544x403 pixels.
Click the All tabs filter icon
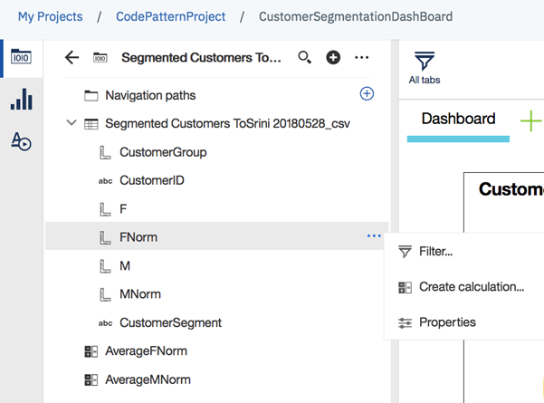click(425, 66)
